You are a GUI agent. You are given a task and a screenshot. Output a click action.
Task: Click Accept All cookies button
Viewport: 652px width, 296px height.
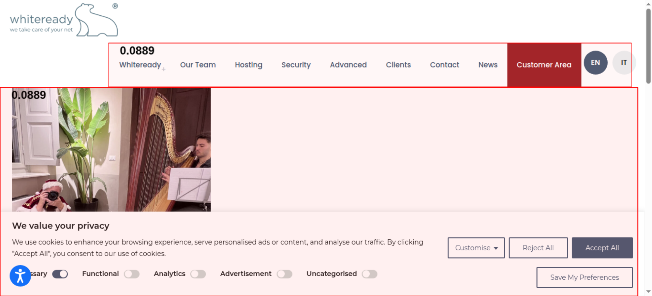click(x=602, y=248)
